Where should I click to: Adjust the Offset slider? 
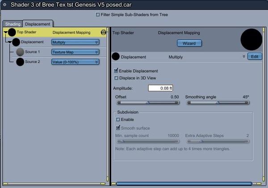pyautogui.click(x=148, y=103)
